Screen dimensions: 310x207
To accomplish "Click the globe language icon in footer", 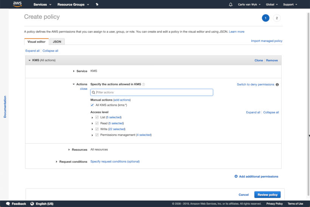I will (x=32, y=204).
